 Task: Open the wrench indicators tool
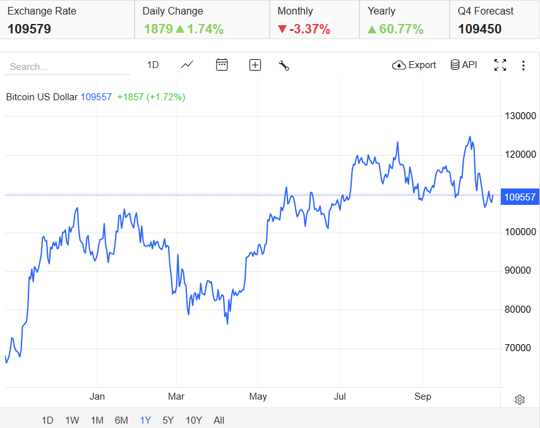[x=283, y=65]
